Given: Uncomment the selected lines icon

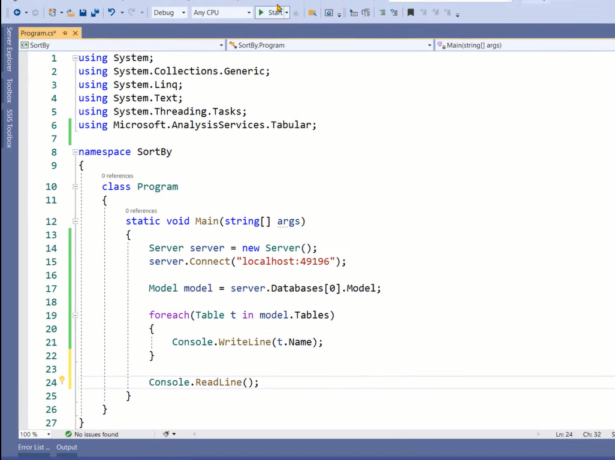Looking at the screenshot, I should tap(394, 13).
